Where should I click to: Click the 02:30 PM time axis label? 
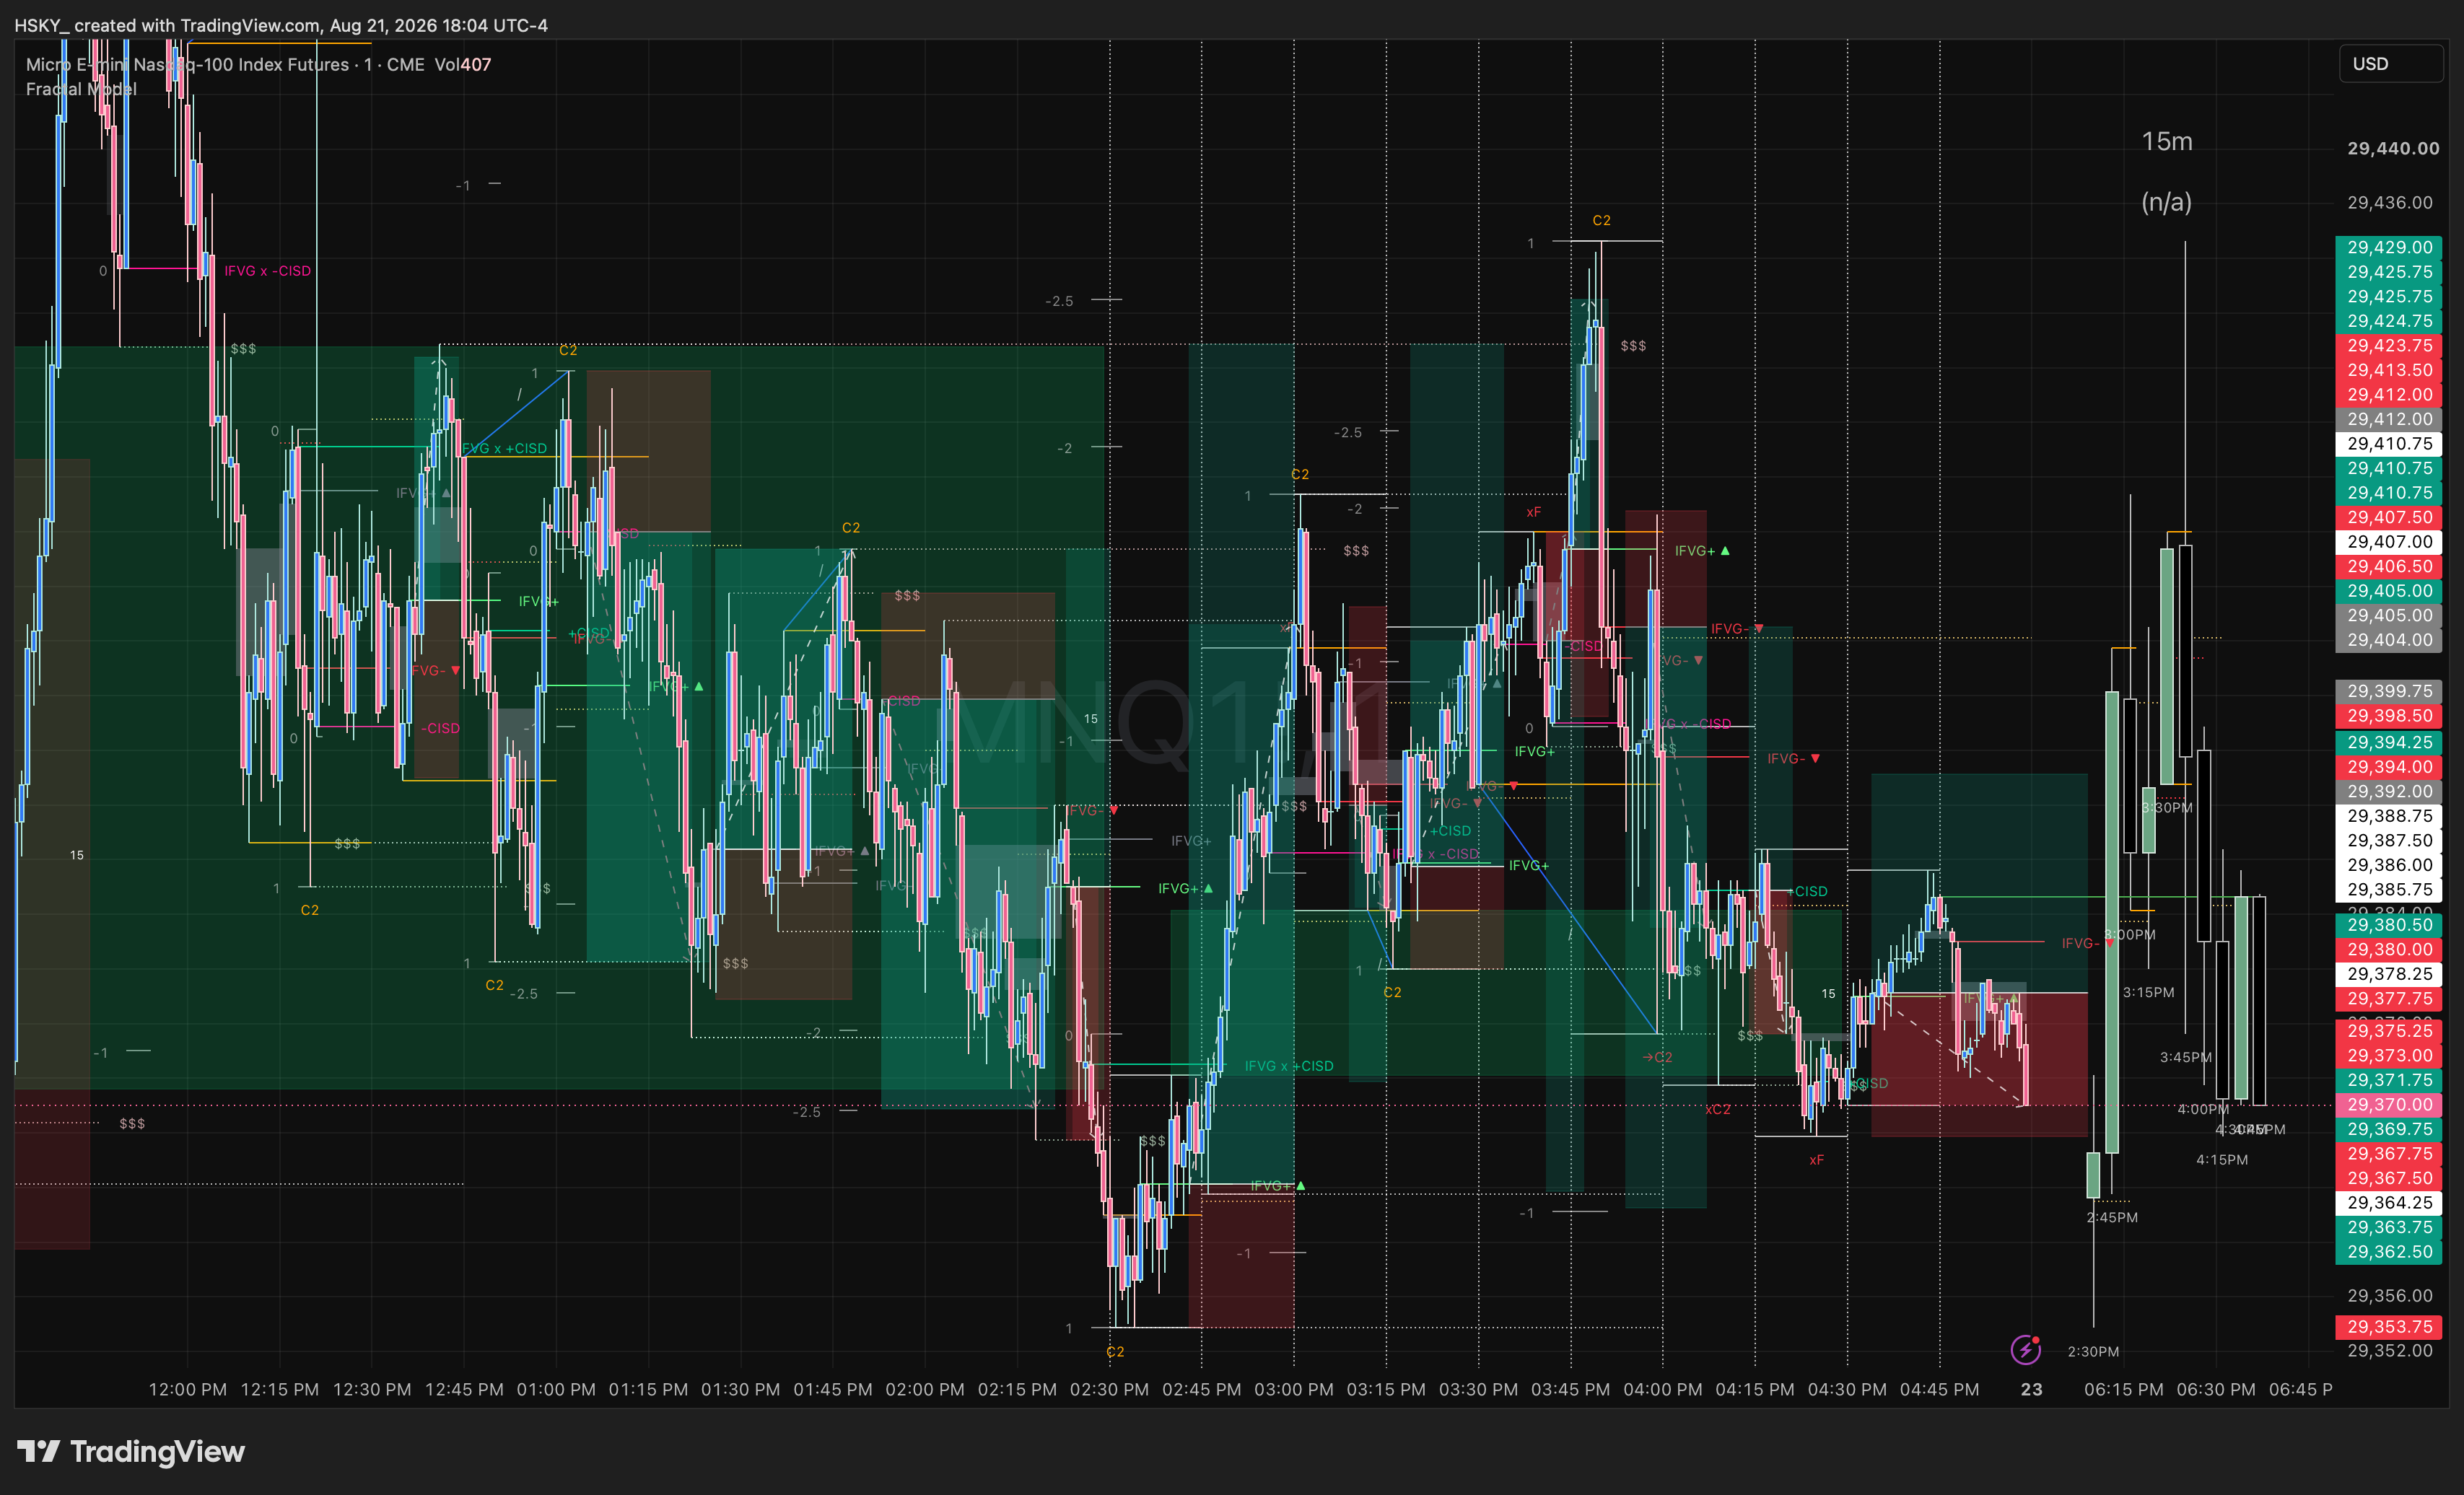point(1109,1389)
